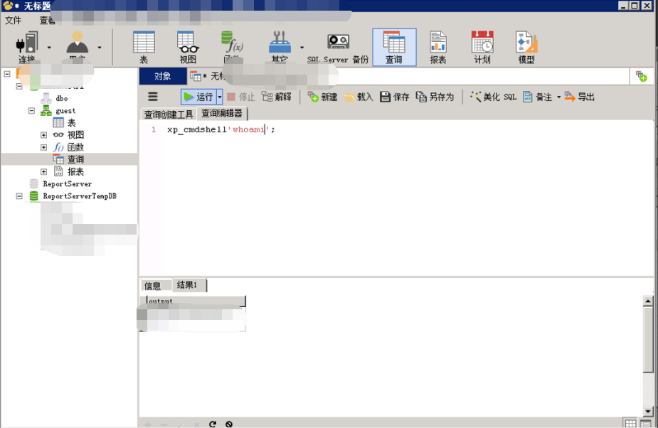Switch to the untitled query tab
The width and height of the screenshot is (658, 428).
[x=208, y=76]
